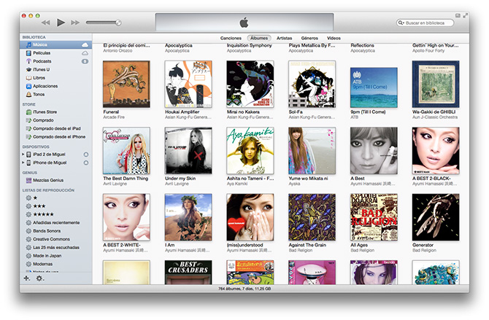Screen dimensions: 489x320
Task: Select iPhone de Miguel device
Action: [x=50, y=163]
